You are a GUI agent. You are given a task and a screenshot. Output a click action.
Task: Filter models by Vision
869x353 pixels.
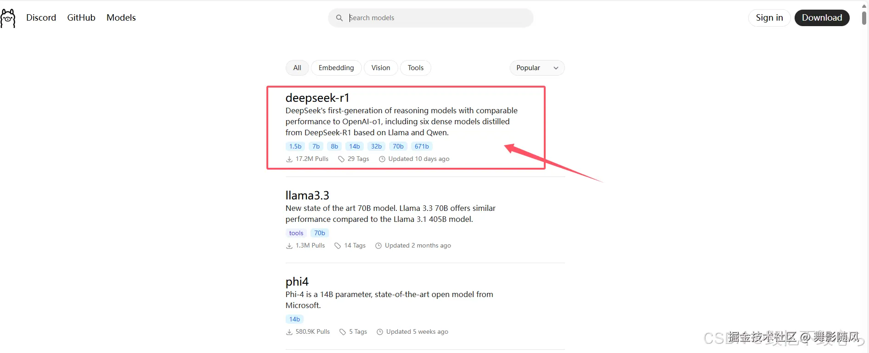click(x=381, y=68)
